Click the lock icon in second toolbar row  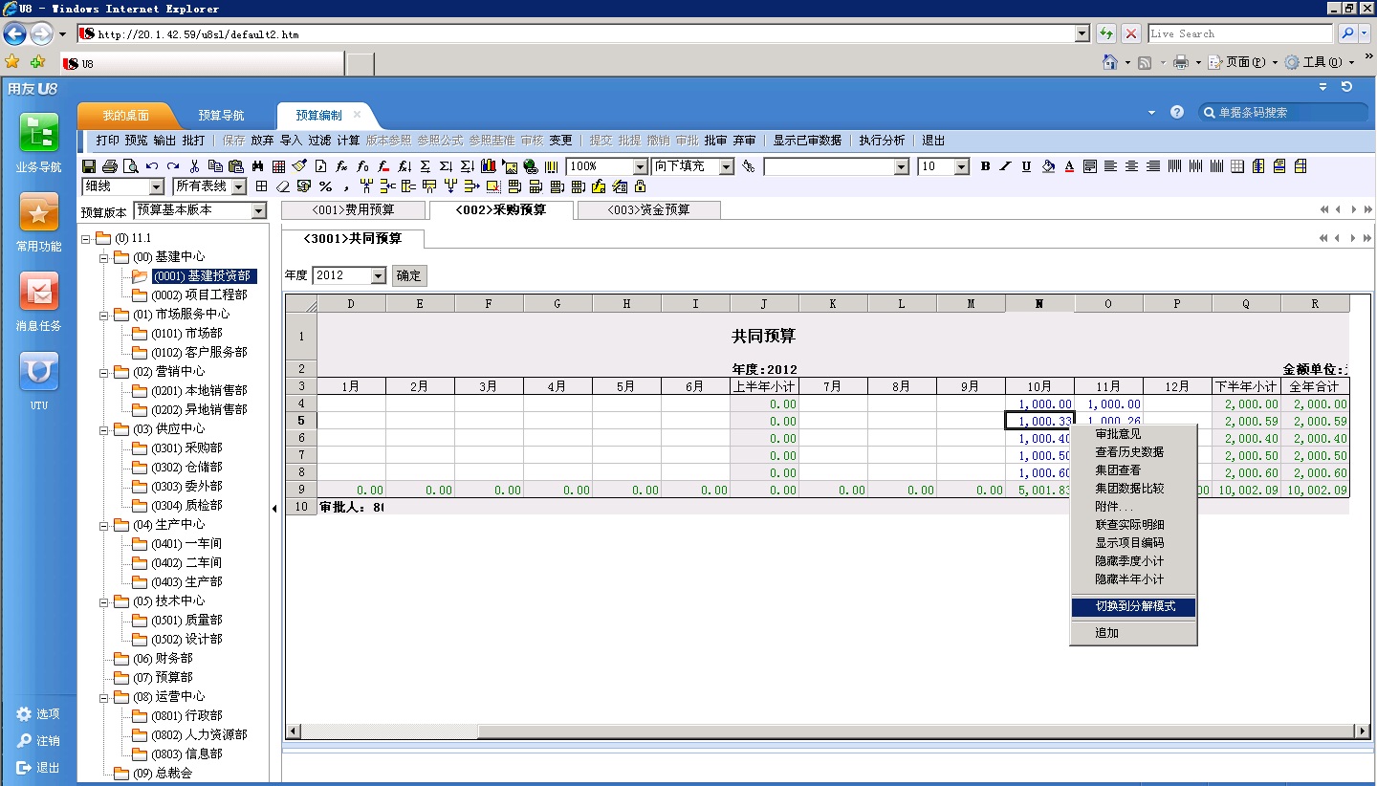[641, 186]
